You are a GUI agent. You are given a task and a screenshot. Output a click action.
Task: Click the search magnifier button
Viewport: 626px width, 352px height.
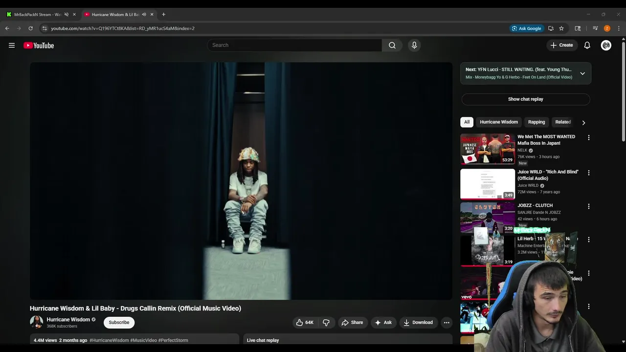pos(392,45)
